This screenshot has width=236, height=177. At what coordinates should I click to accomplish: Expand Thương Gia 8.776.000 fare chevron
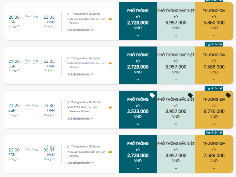click(x=214, y=124)
